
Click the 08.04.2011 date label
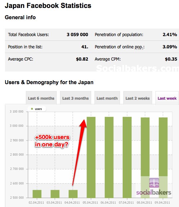144,202
